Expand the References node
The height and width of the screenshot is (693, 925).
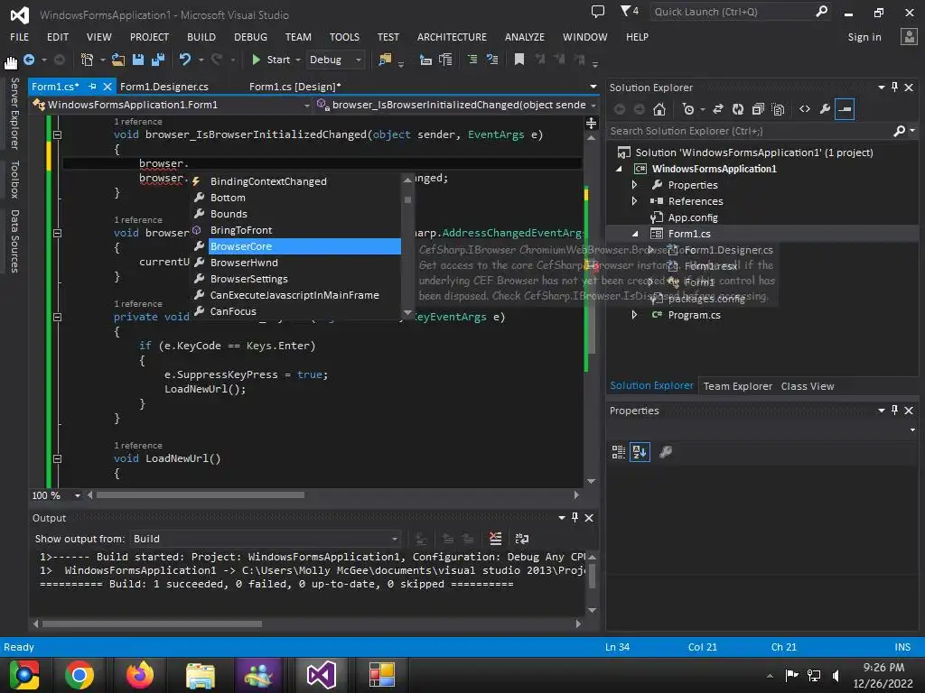pyautogui.click(x=634, y=201)
